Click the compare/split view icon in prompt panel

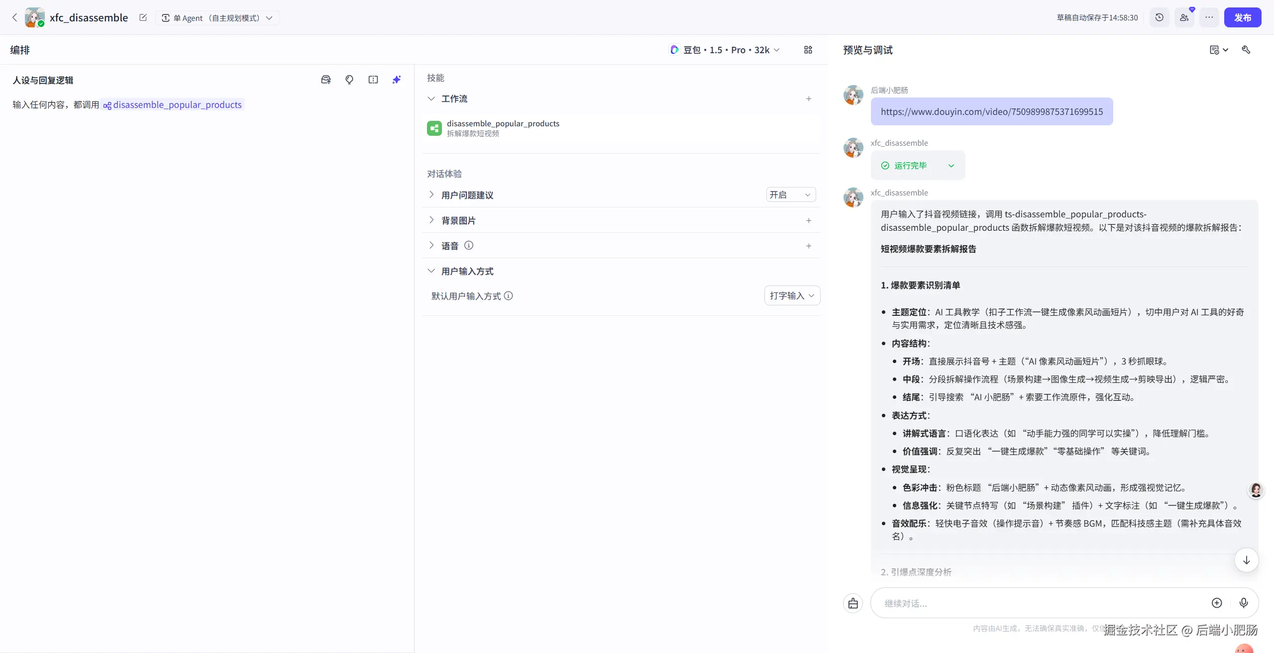click(x=373, y=80)
